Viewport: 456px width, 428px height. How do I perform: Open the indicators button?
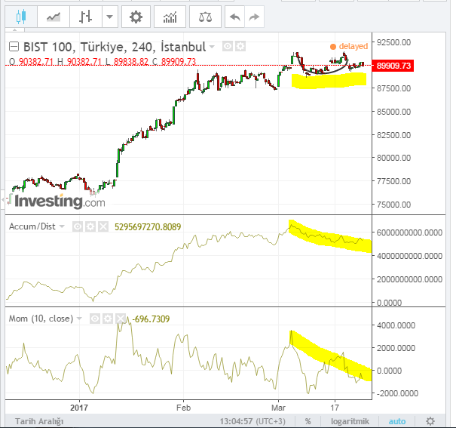click(x=170, y=17)
